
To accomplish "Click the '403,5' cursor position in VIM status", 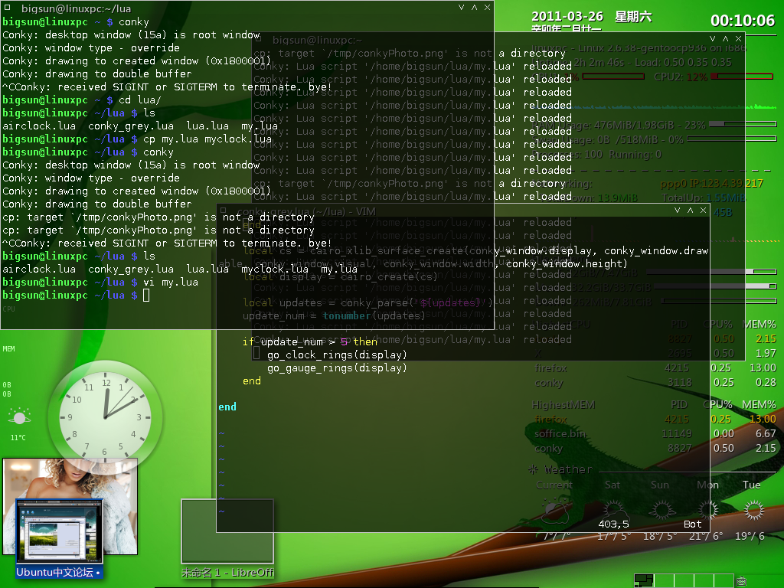I will (x=613, y=524).
